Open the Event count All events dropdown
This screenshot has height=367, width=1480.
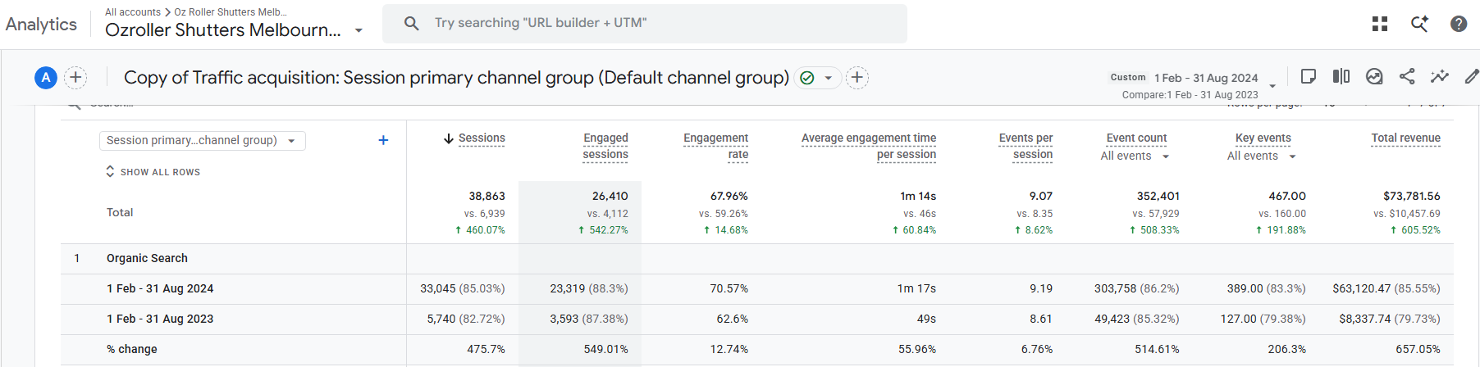pos(1135,156)
